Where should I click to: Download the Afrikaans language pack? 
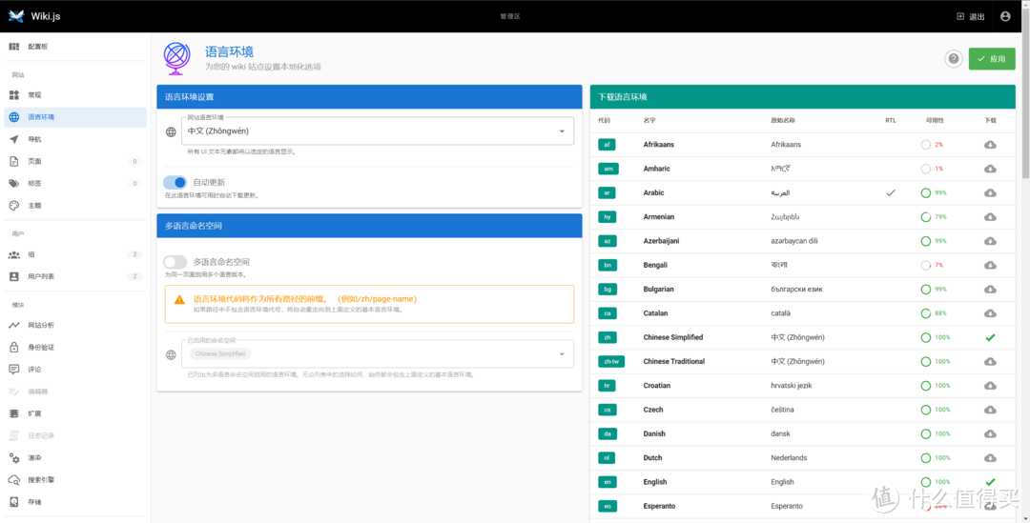click(x=990, y=145)
